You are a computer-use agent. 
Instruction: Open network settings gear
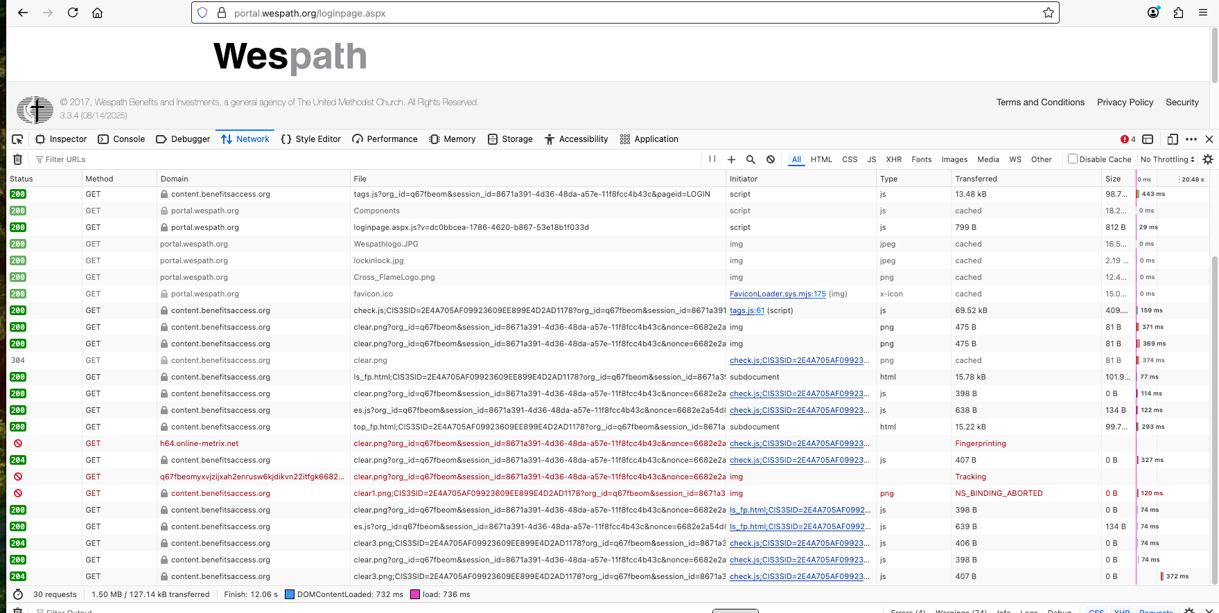point(1208,159)
